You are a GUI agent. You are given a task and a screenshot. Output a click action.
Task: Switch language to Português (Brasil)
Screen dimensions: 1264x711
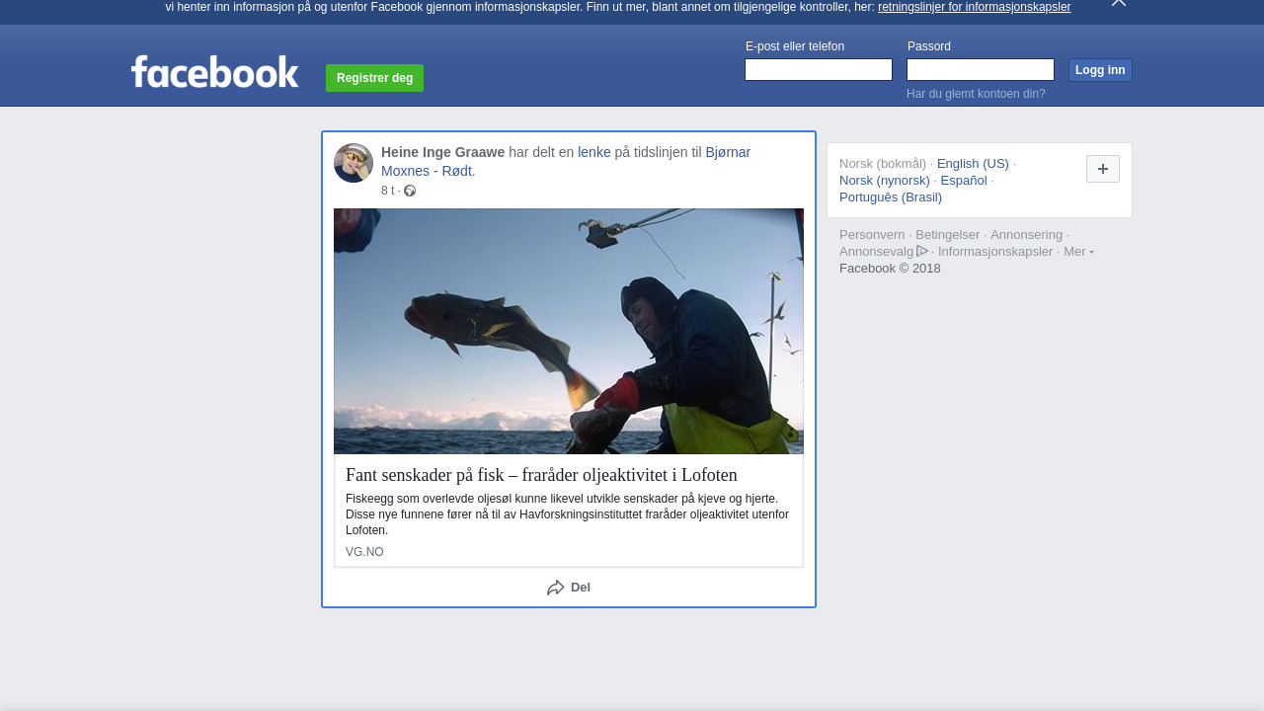pyautogui.click(x=891, y=197)
